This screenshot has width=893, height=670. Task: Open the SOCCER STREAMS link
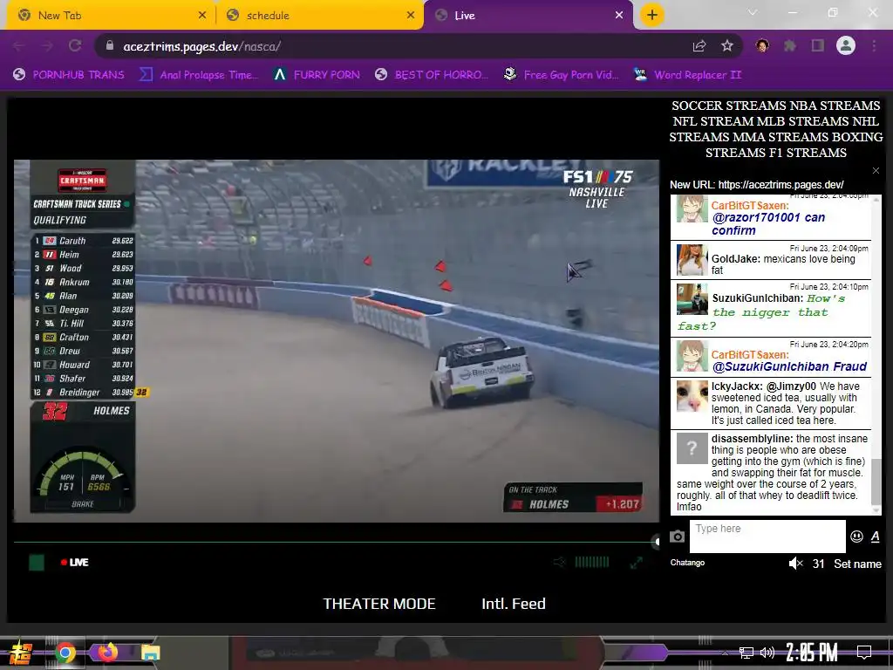pyautogui.click(x=728, y=106)
